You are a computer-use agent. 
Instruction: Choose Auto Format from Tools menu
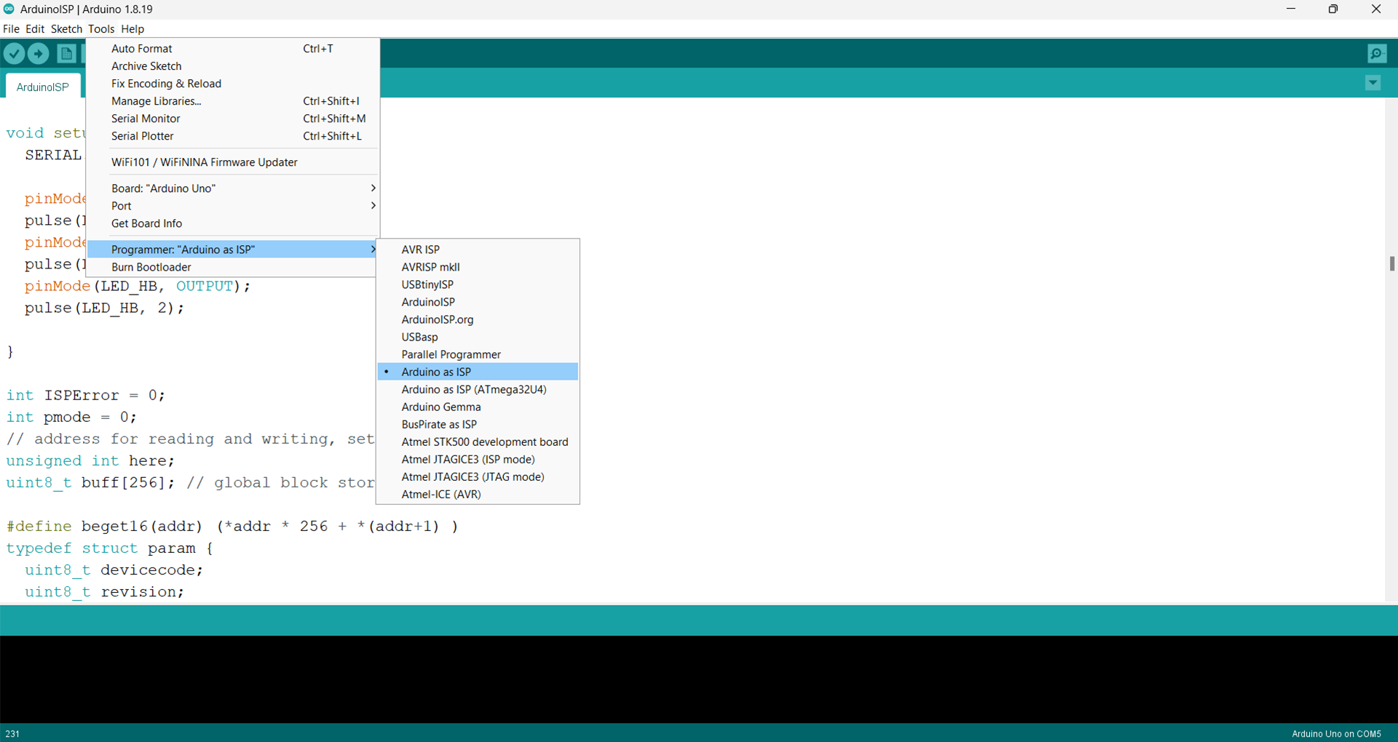pyautogui.click(x=233, y=49)
